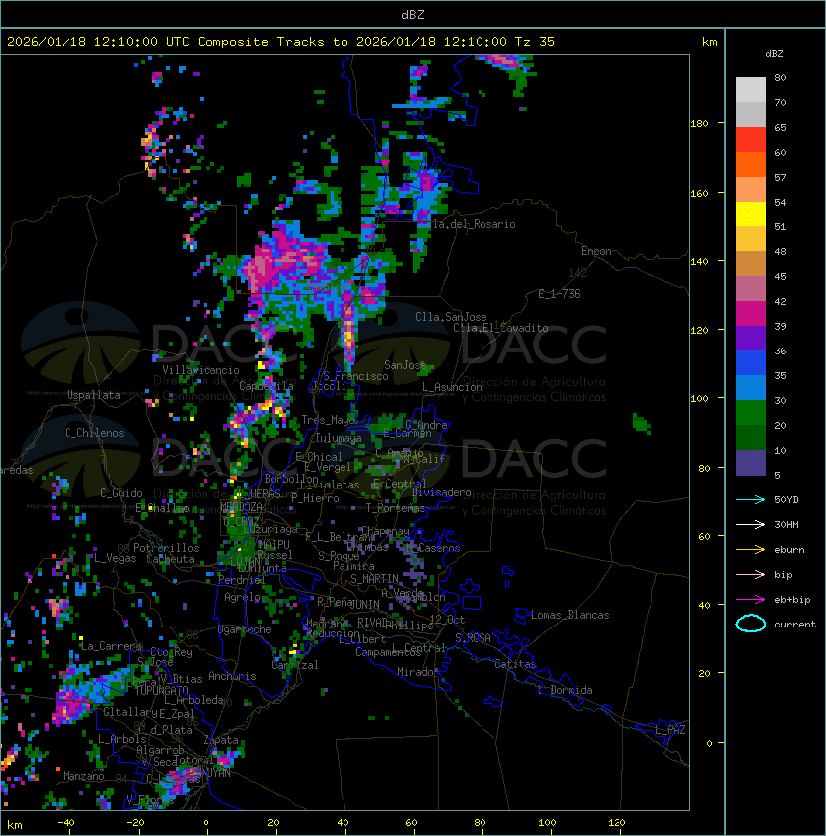Click the '12_Oct' place label
This screenshot has height=836, width=826.
[x=447, y=620]
